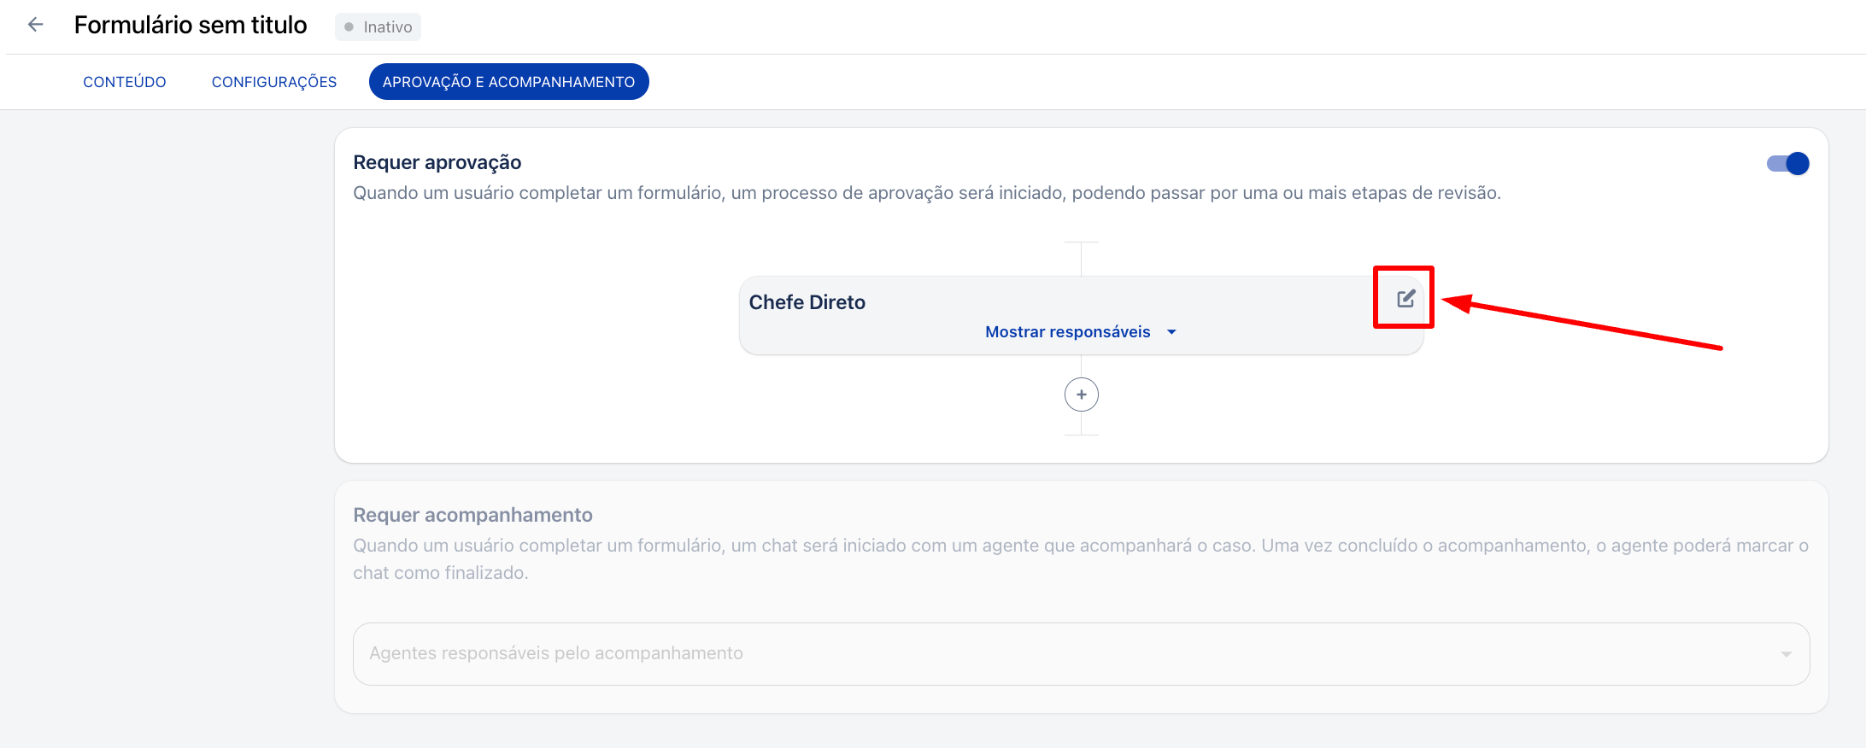The width and height of the screenshot is (1866, 748).
Task: Click the Requer aprovação heading
Action: [437, 162]
